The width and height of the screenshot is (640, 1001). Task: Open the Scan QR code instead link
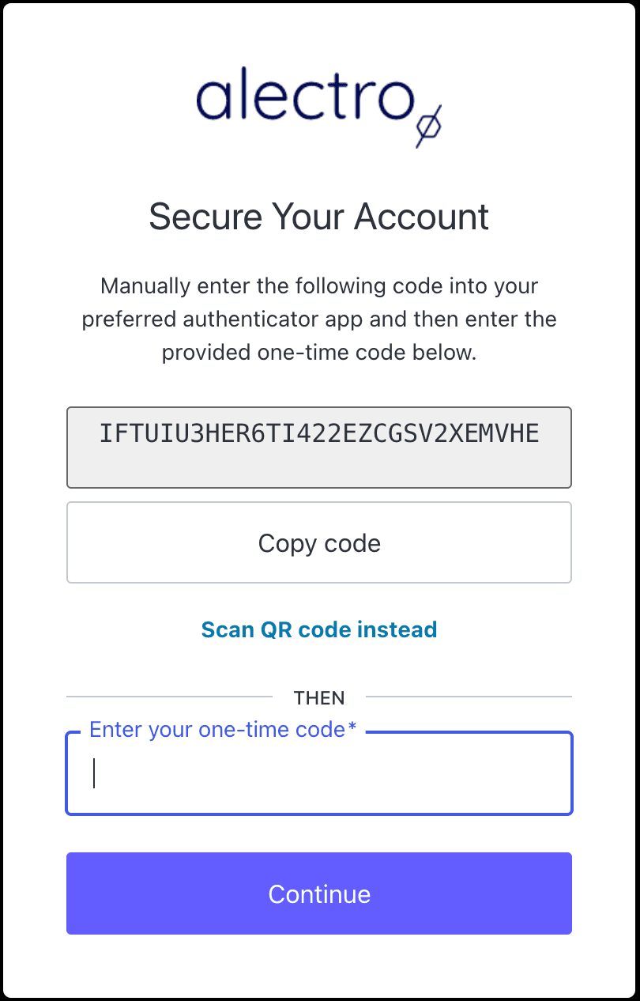[x=319, y=629]
